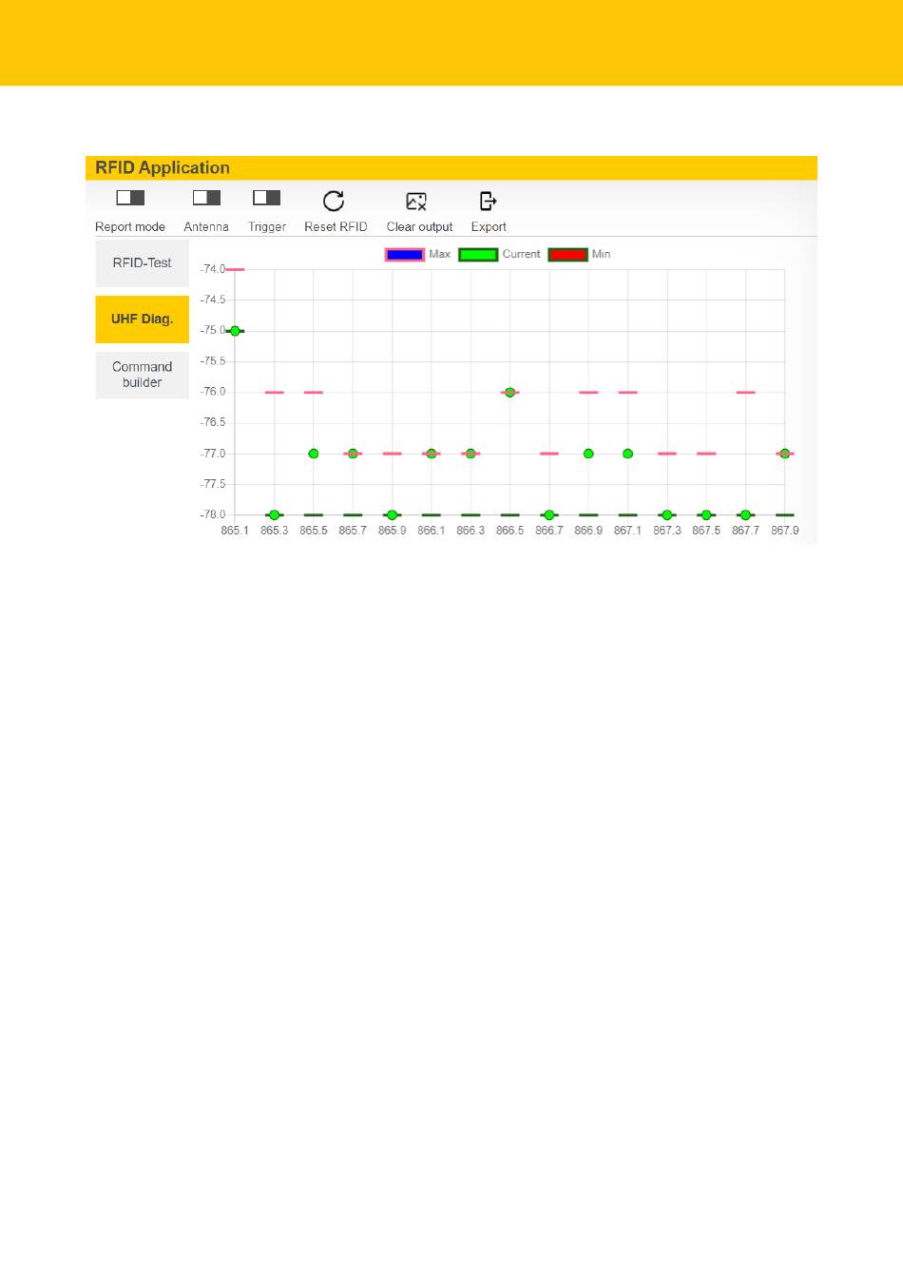Click the 'Report mode' label
The image size is (903, 1278).
[130, 227]
